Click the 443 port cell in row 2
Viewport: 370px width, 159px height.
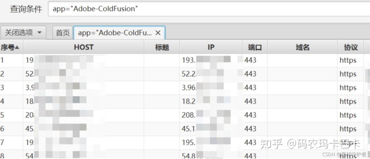(x=250, y=74)
